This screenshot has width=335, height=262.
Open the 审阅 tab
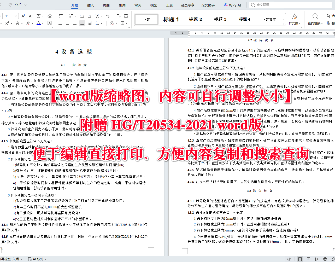[138, 5]
